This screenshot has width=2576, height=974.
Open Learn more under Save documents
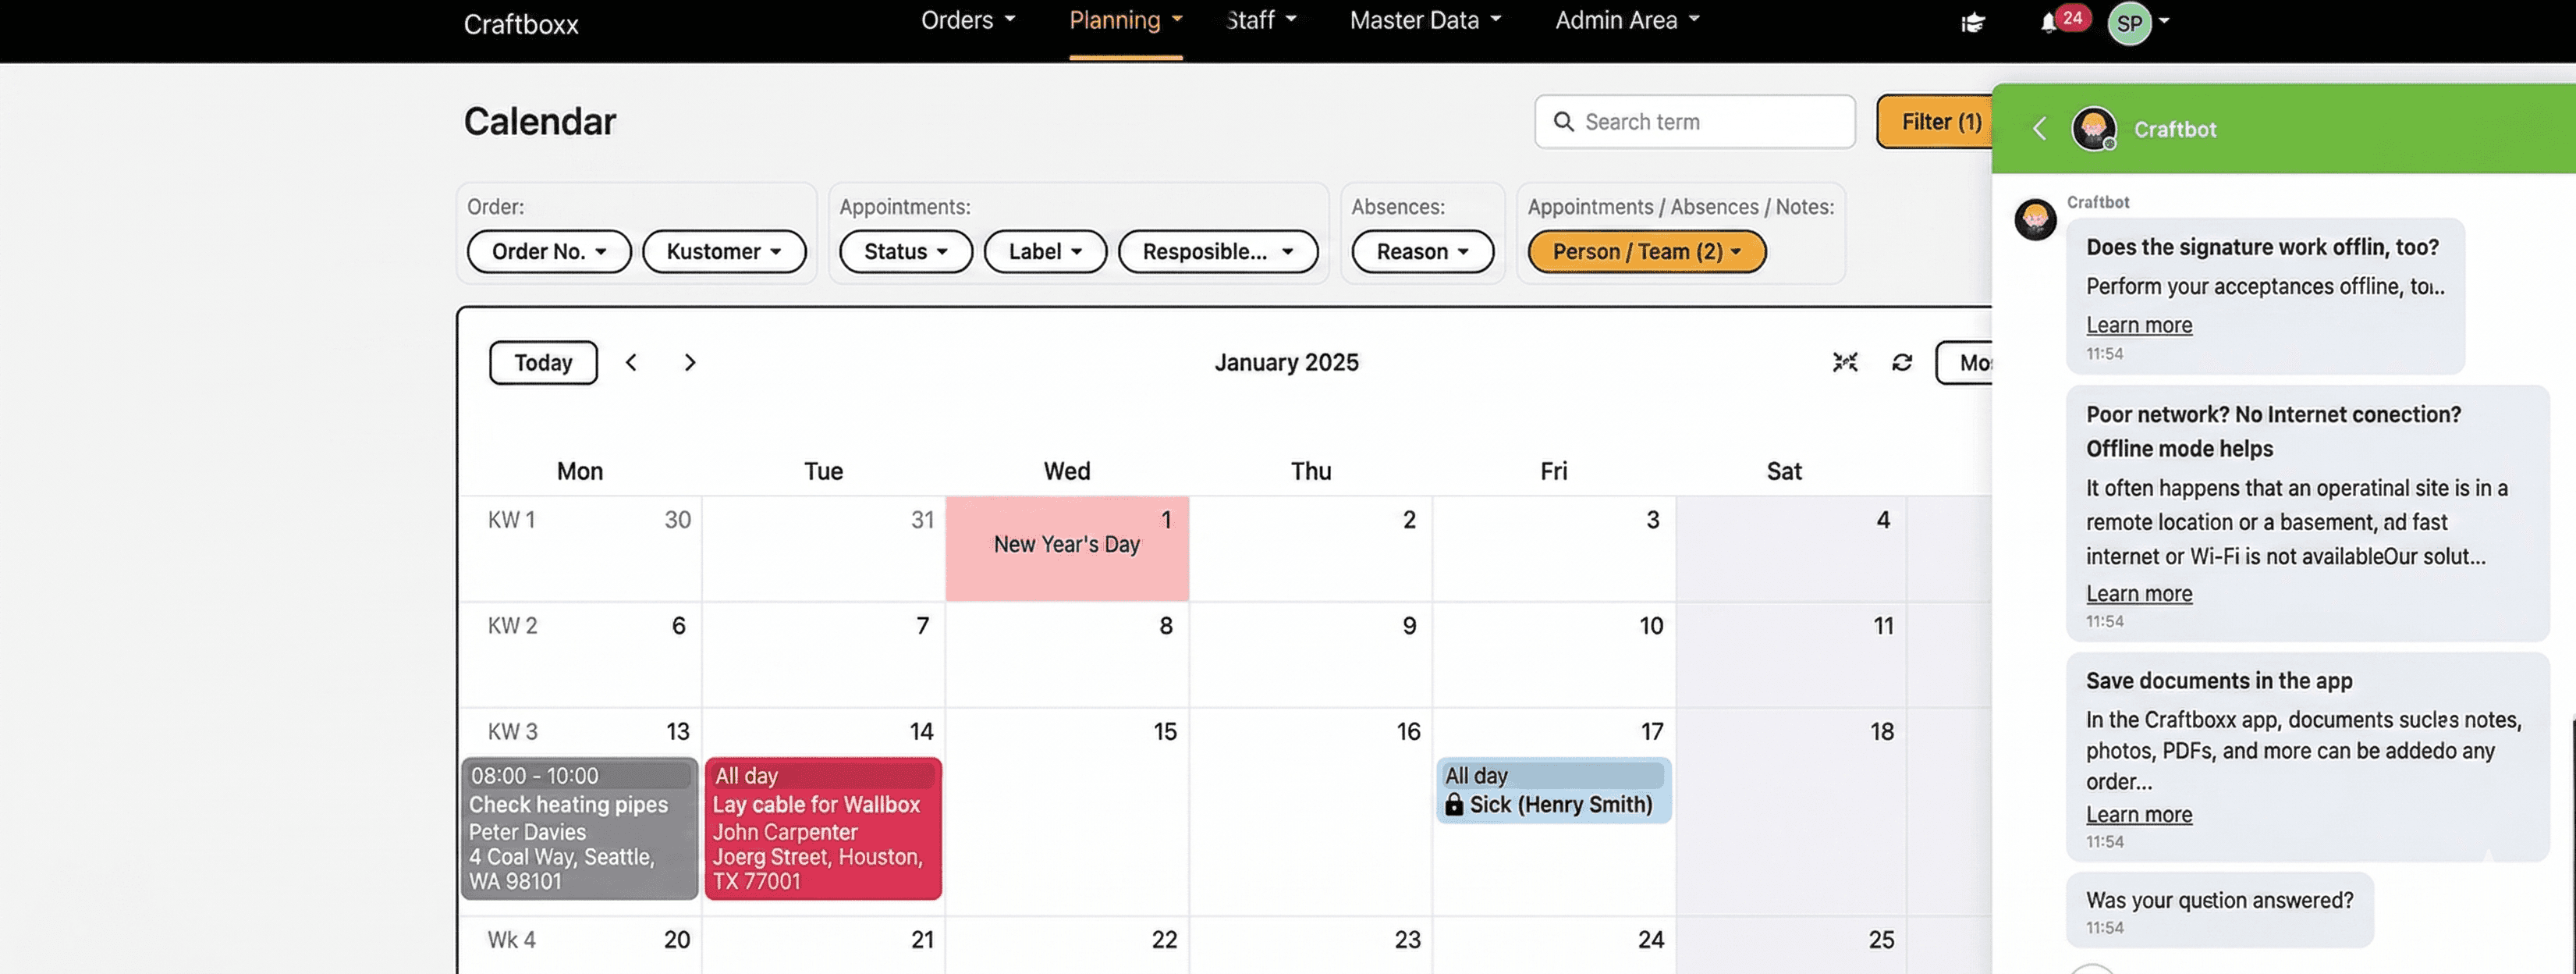point(2139,814)
